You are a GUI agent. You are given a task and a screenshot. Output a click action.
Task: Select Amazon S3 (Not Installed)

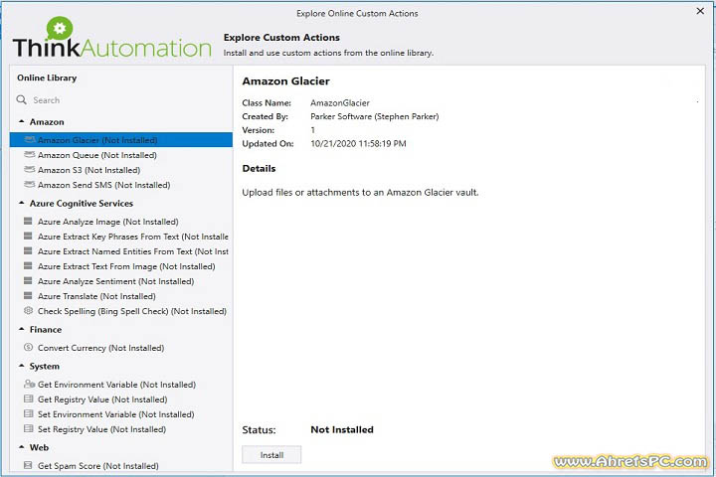coord(121,170)
